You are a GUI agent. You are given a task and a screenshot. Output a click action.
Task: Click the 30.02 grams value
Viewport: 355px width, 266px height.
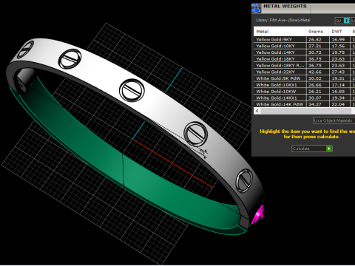pos(315,78)
